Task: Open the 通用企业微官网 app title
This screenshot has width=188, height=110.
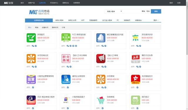Action: tap(78, 76)
